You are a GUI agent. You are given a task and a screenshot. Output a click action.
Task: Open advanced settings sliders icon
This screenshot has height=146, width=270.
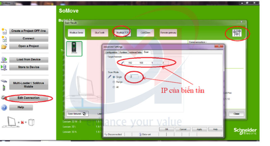tap(237, 33)
